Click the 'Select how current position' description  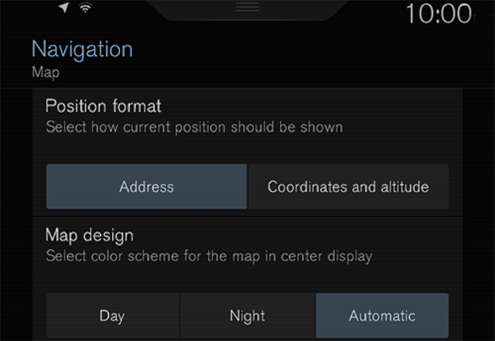click(x=194, y=127)
